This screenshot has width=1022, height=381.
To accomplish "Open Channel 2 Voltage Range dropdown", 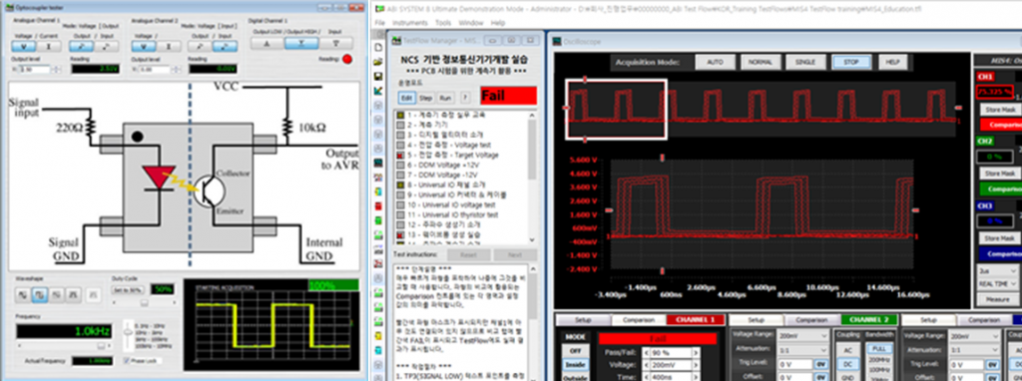I will tap(805, 336).
